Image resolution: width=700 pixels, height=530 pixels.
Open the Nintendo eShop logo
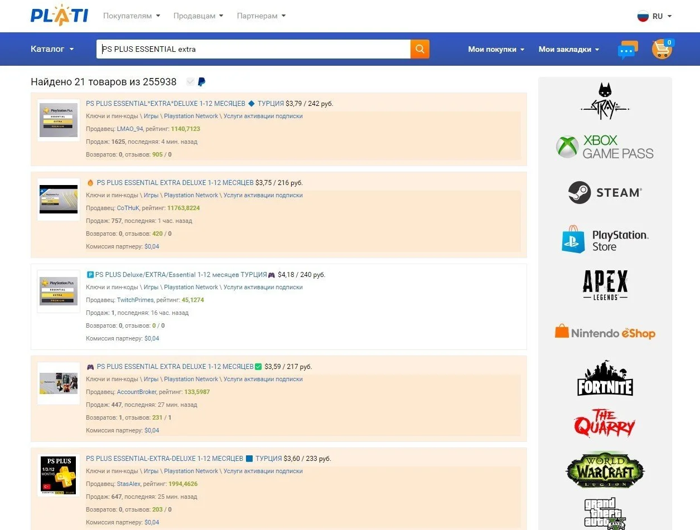[605, 332]
